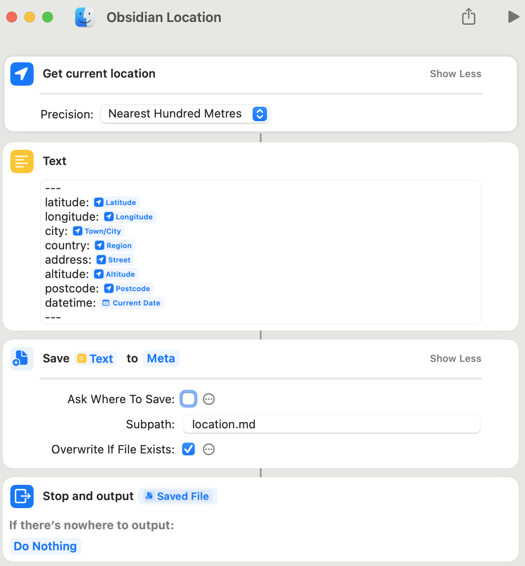Select the Street variable token

tap(114, 260)
